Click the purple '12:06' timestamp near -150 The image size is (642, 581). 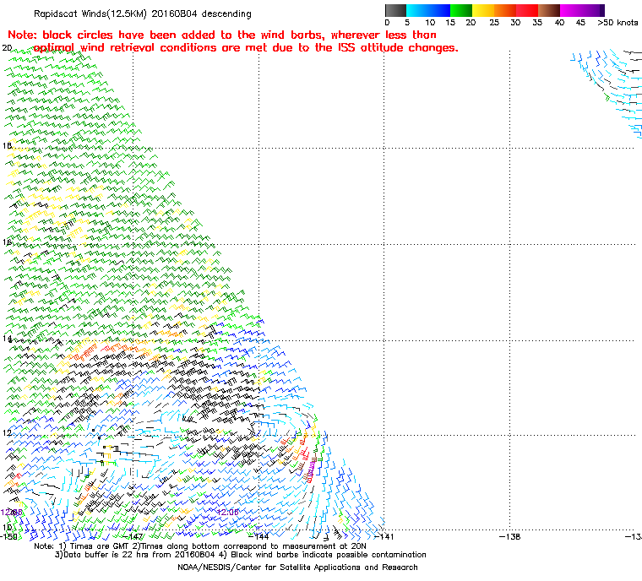[x=12, y=513]
